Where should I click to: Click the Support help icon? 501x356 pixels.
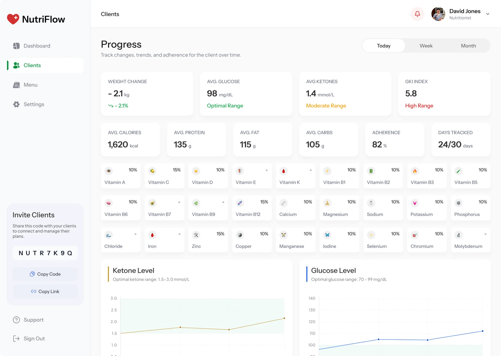16,320
